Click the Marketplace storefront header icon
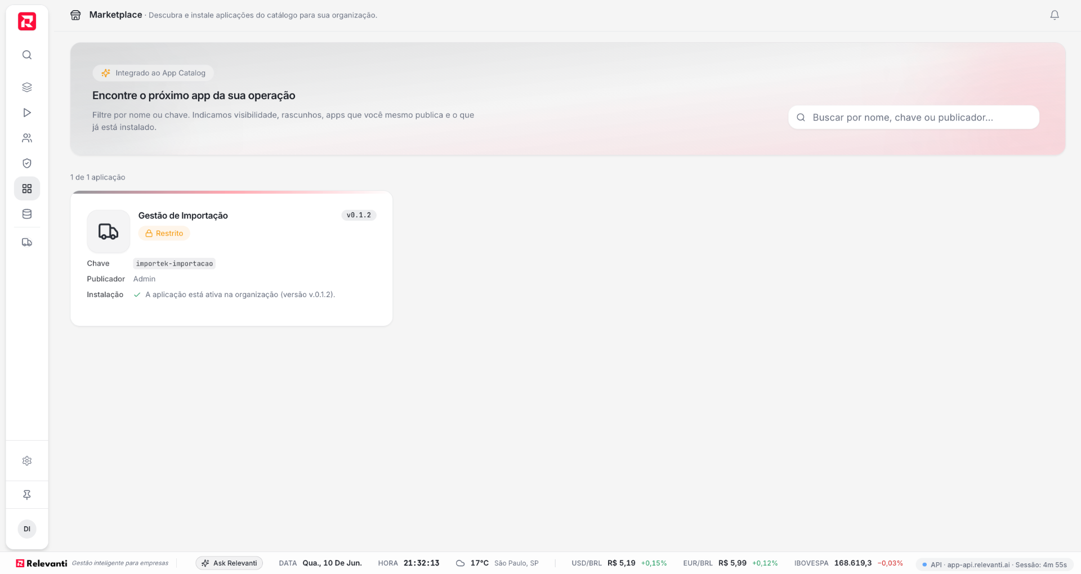1081x574 pixels. pos(75,15)
